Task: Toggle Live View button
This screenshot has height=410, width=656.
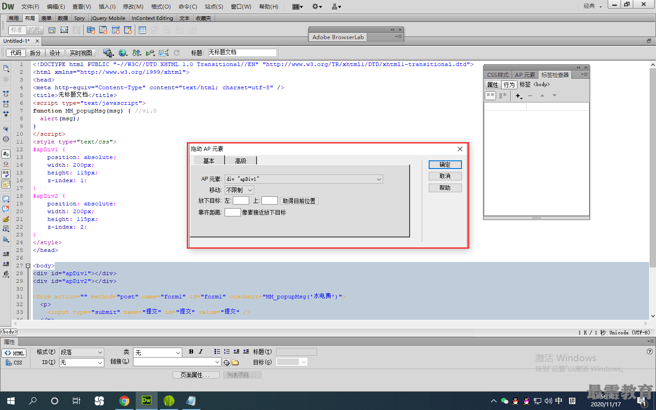Action: coord(81,53)
